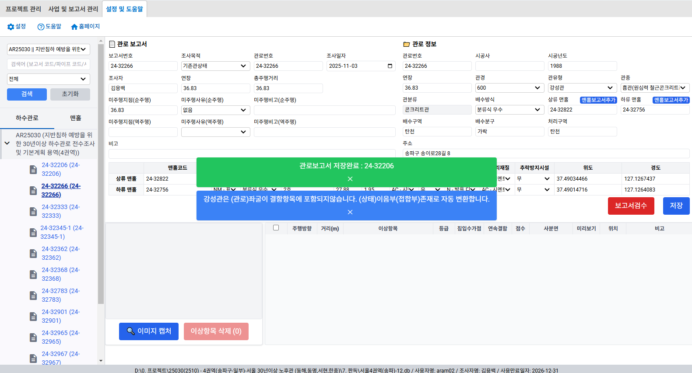Click the search keyword input field
692x373 pixels.
click(48, 64)
